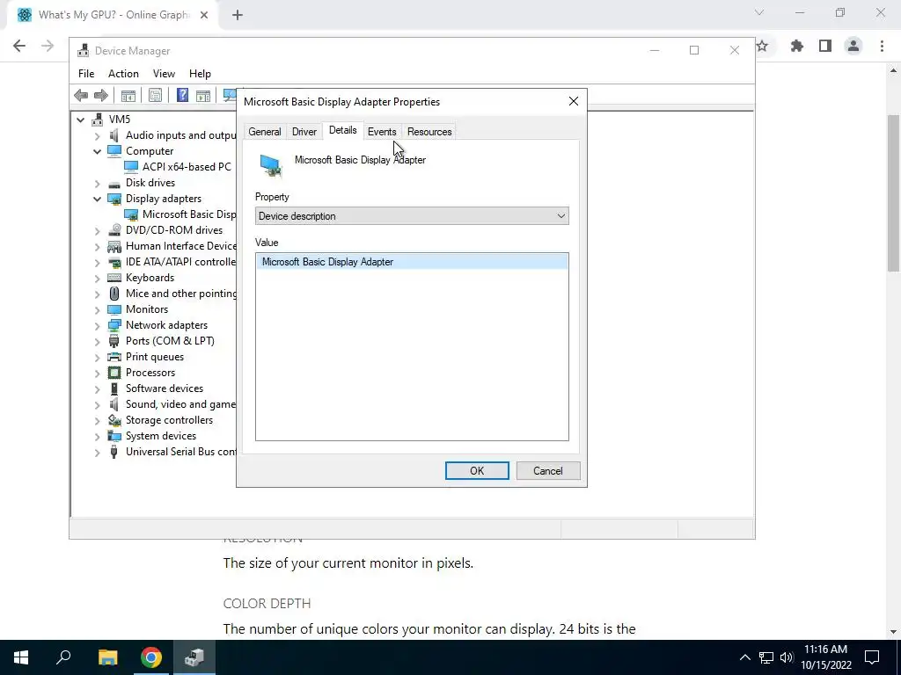Open Chrome's three-dot menu
The image size is (901, 675).
[x=882, y=46]
